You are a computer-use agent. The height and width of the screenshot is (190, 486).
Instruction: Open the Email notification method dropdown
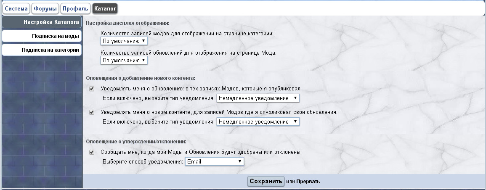point(215,161)
